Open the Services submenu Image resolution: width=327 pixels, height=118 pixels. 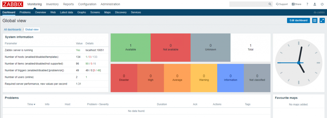click(136, 12)
